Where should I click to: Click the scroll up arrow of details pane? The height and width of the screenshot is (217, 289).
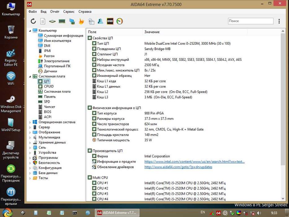pyautogui.click(x=283, y=31)
